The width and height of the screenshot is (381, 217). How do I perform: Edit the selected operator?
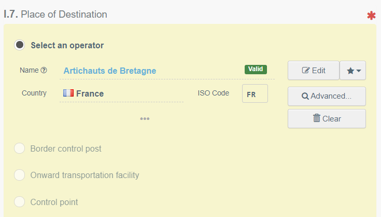[314, 70]
